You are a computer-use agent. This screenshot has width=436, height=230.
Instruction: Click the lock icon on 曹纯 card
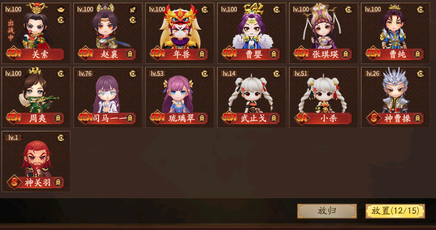pos(418,54)
